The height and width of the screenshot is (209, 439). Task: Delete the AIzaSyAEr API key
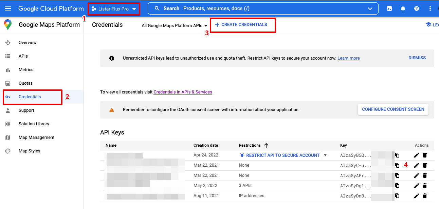[425, 175]
